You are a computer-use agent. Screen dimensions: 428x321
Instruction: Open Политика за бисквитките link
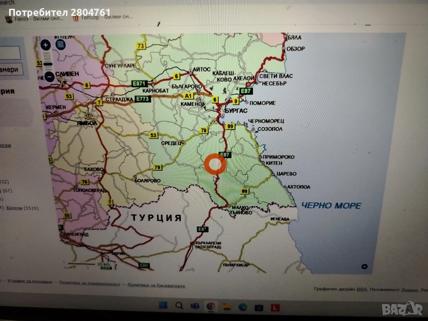(x=156, y=285)
